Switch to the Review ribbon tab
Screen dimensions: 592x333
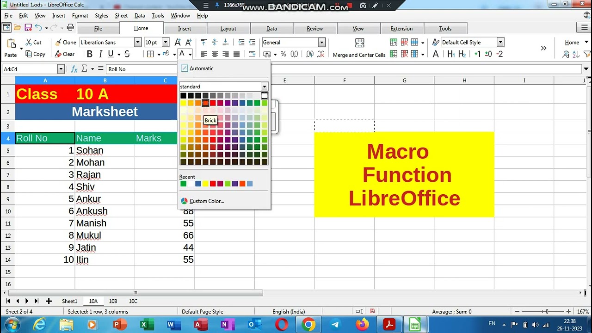point(314,28)
